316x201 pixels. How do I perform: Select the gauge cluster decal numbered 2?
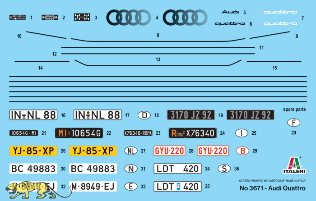point(50,17)
